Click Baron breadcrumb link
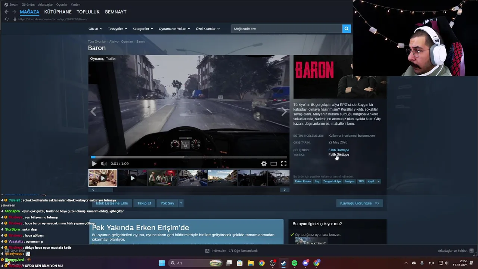This screenshot has height=269, width=478. (x=140, y=41)
